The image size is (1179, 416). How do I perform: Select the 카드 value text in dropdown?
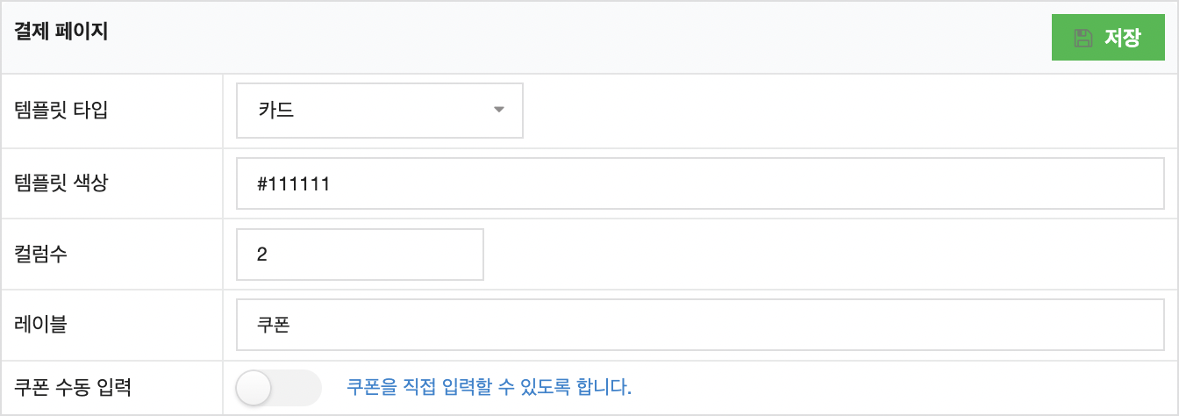[275, 111]
